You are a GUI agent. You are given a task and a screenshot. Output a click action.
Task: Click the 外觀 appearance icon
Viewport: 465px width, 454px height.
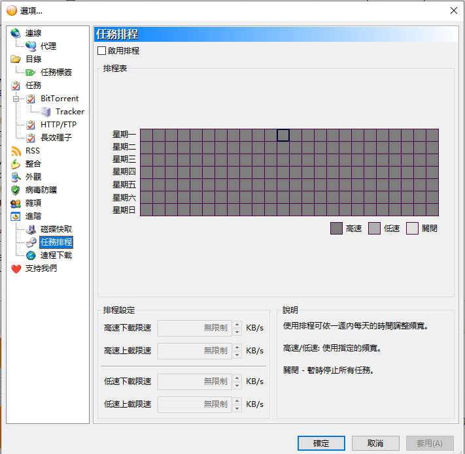pyautogui.click(x=16, y=177)
